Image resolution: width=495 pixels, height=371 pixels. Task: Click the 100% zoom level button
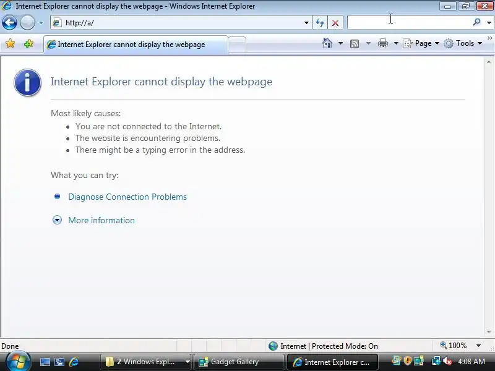pyautogui.click(x=454, y=346)
